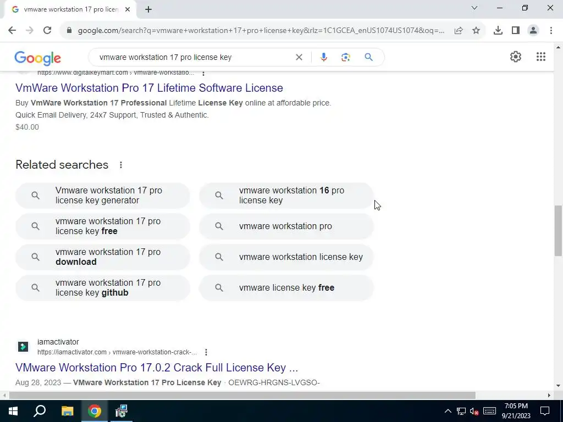Click the Google logo

(x=38, y=58)
